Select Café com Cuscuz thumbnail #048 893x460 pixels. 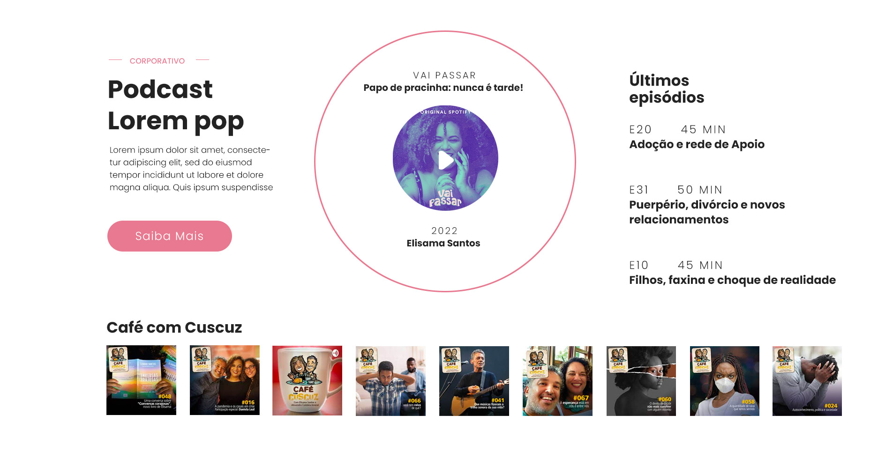click(141, 380)
